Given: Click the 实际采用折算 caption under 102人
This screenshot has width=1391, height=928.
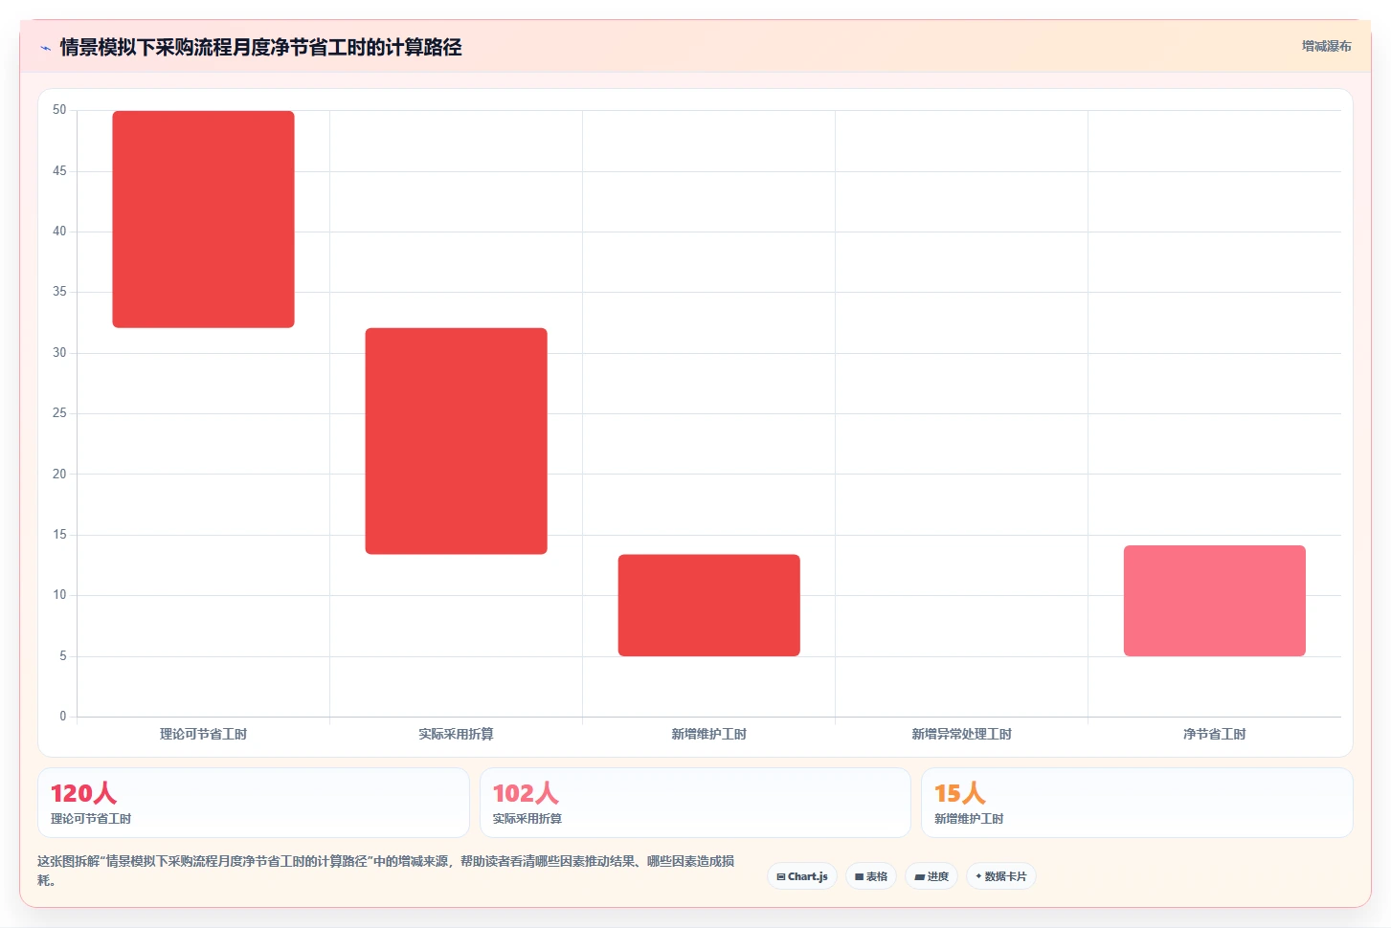Looking at the screenshot, I should point(527,819).
